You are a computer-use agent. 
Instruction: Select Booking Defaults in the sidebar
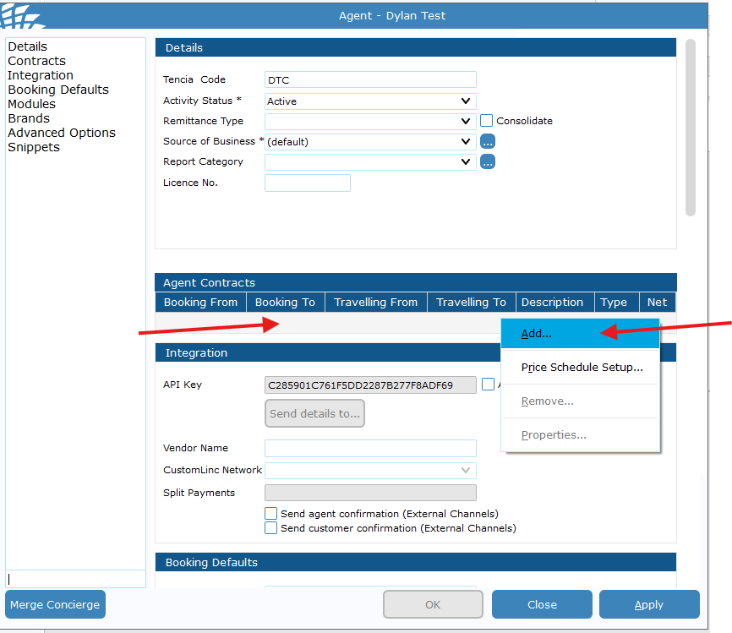pos(58,90)
